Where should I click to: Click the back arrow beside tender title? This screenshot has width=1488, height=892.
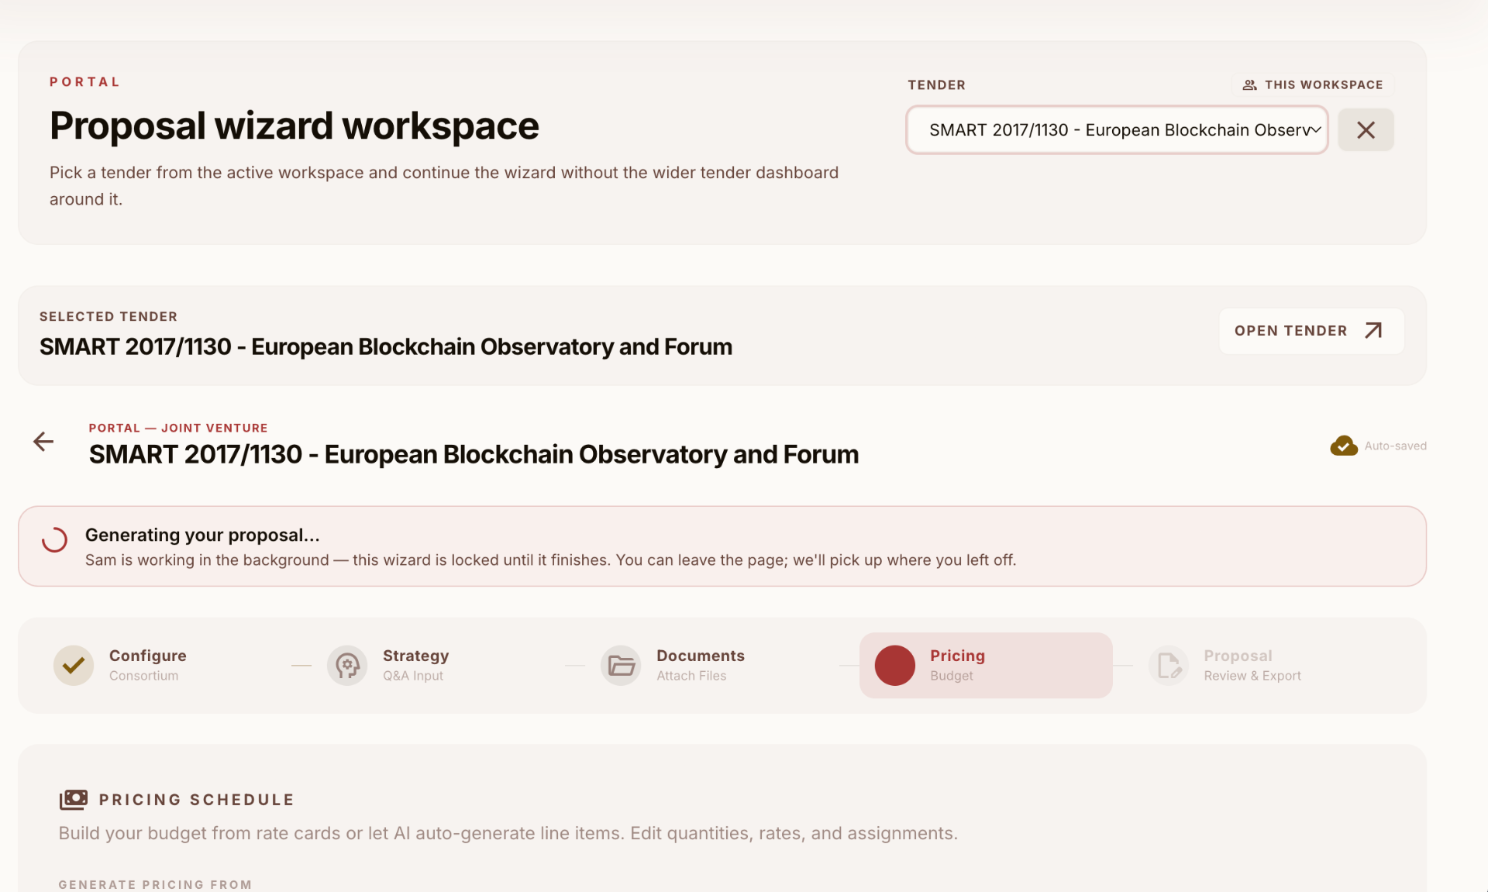pyautogui.click(x=43, y=442)
